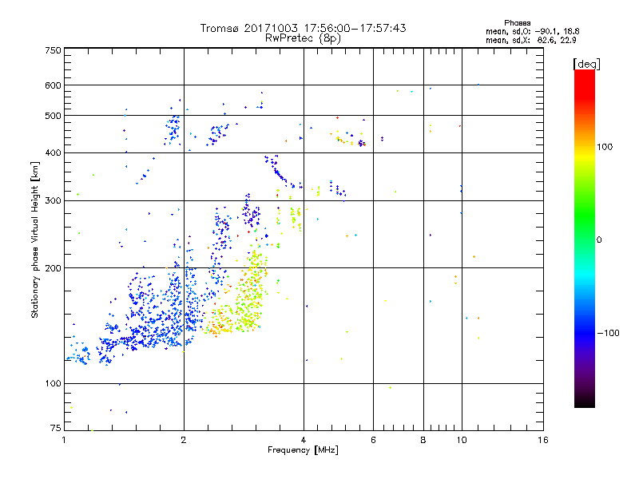
Task: Click y-axis tick label '75'
Action: [x=56, y=428]
